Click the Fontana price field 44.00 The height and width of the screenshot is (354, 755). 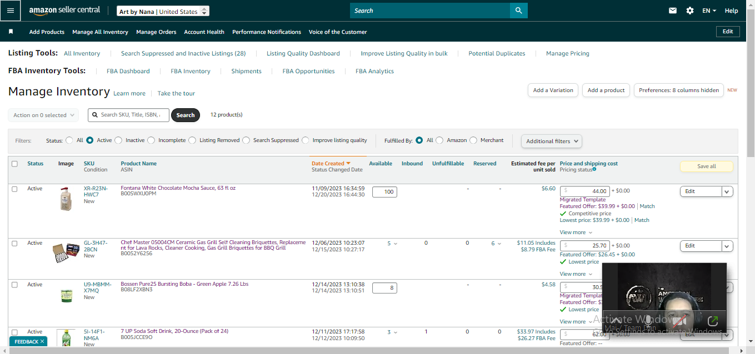click(x=585, y=191)
